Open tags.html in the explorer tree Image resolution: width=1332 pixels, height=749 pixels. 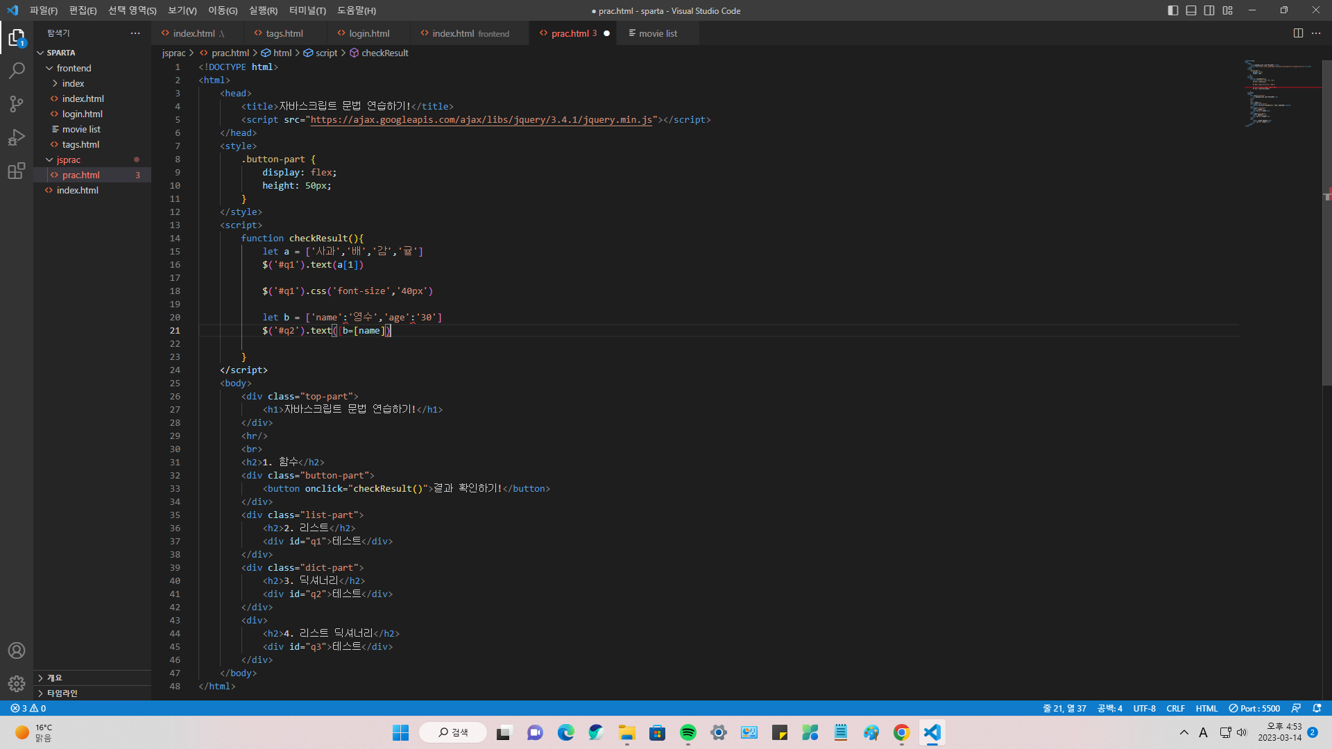(92, 144)
